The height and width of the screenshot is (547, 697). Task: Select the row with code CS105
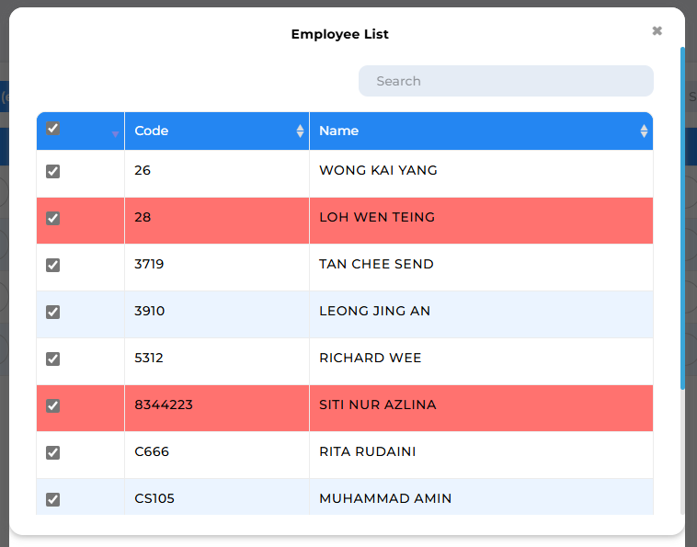(x=345, y=496)
